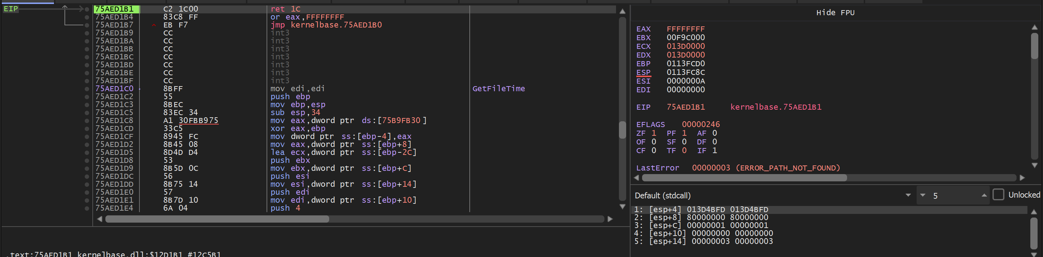Click opcode bytes A1 30FBB975
The width and height of the screenshot is (1043, 257).
190,121
